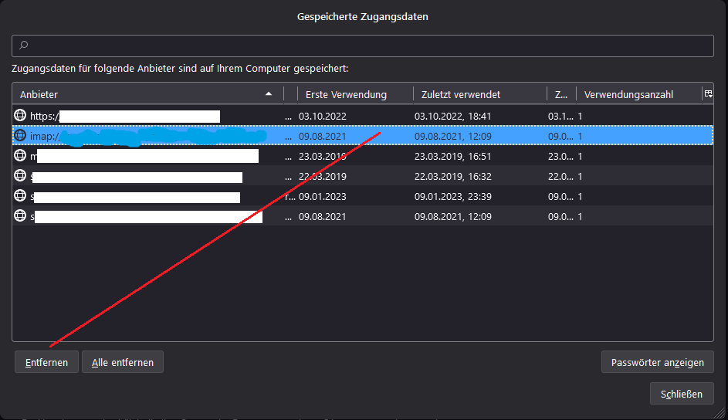Click globe icon of entry first used 23.03.2019

(x=20, y=156)
